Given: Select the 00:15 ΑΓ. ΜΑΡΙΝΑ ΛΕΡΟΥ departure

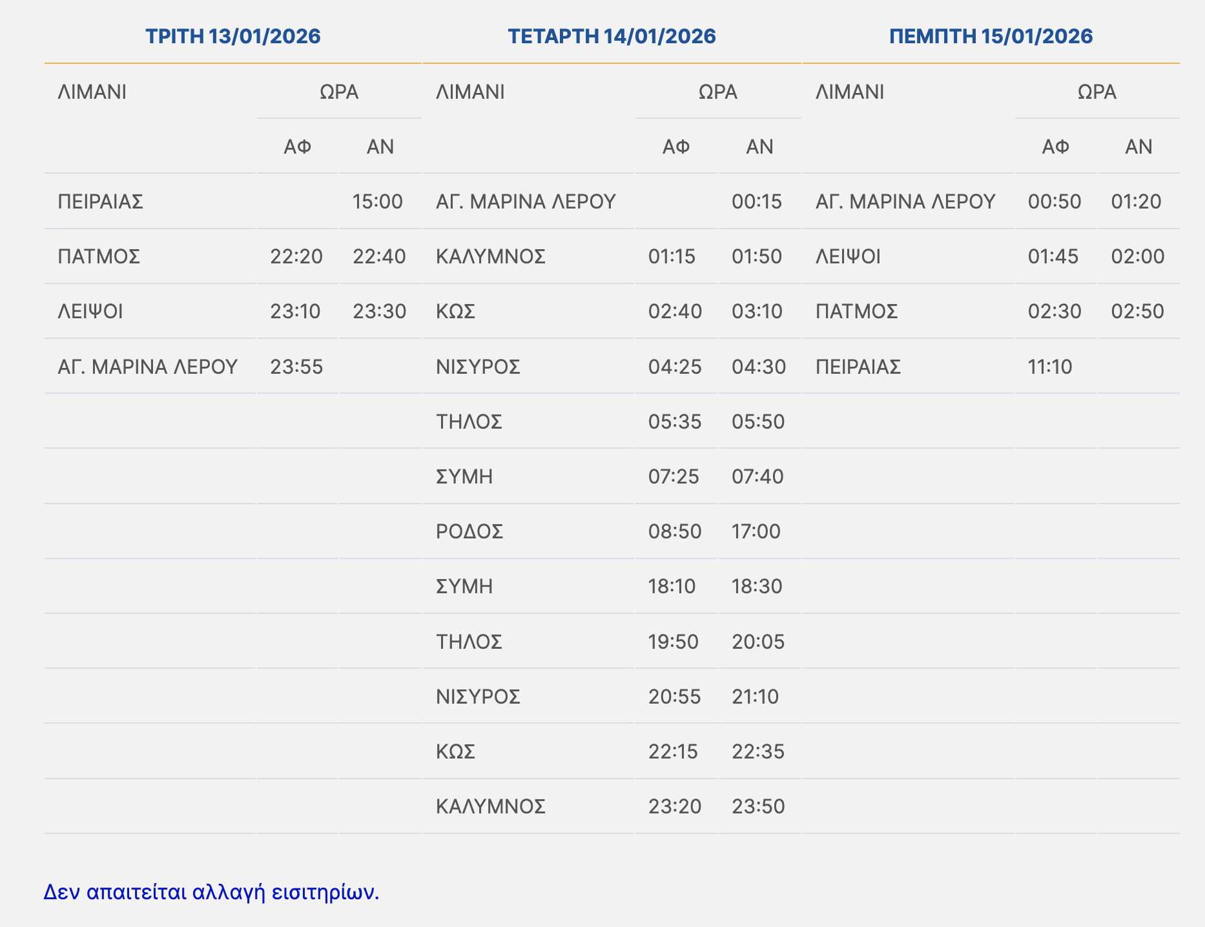Looking at the screenshot, I should point(756,202).
